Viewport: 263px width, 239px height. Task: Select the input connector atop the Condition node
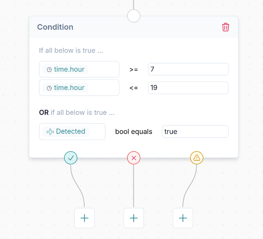134,16
